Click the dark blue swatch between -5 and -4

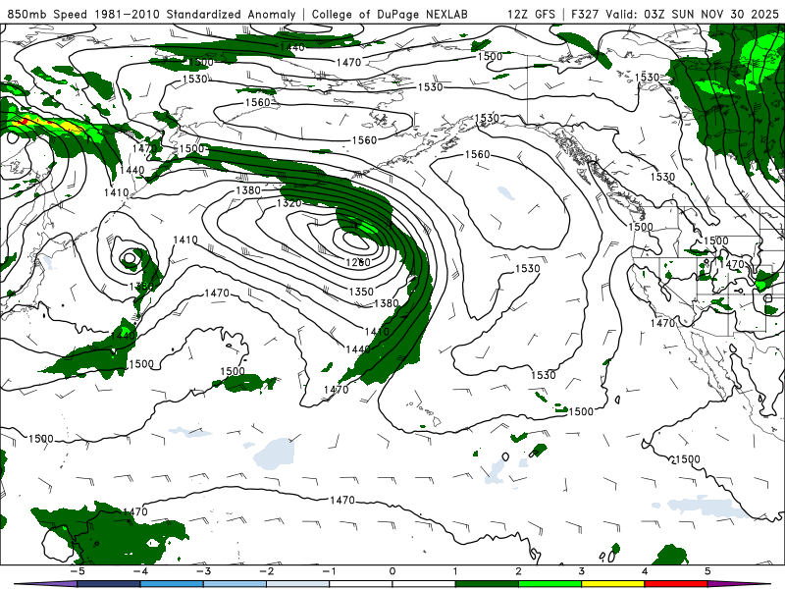pos(109,584)
